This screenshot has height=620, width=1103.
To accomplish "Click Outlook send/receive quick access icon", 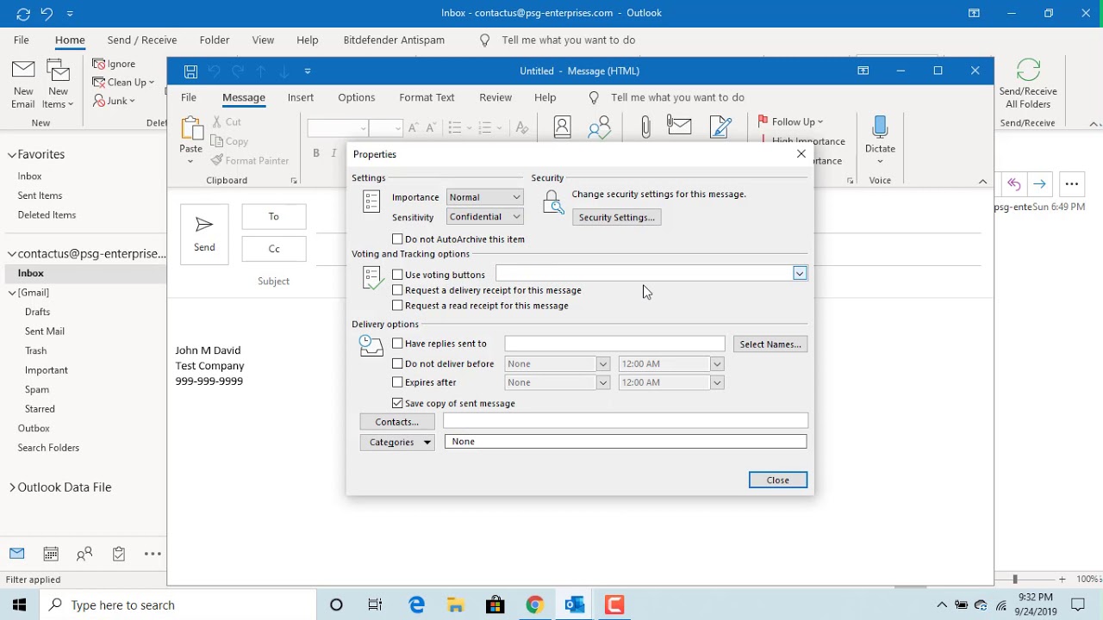I will pos(23,13).
